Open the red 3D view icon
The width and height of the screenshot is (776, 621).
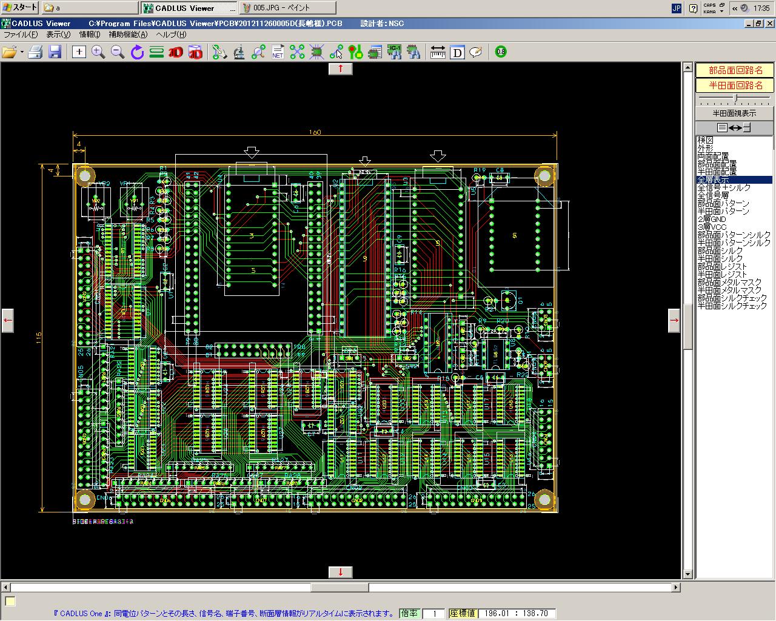pos(176,52)
